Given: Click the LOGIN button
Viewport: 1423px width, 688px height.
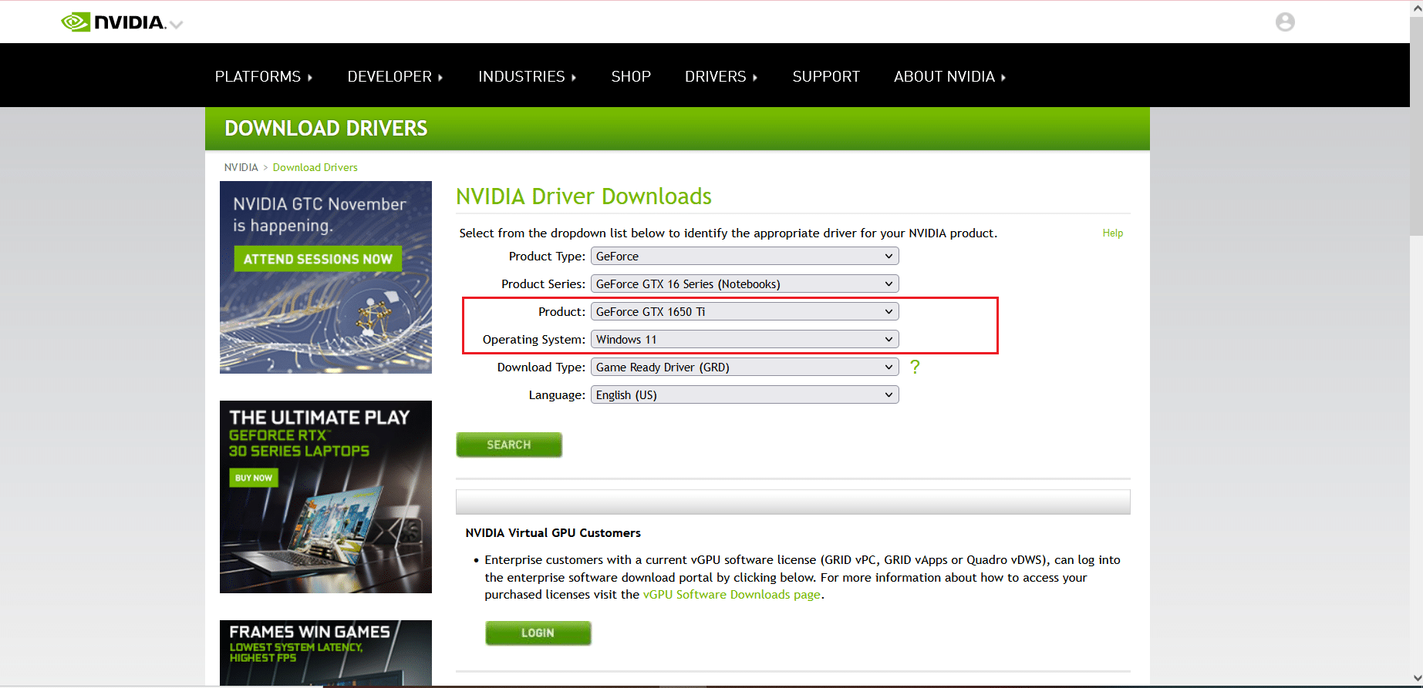Looking at the screenshot, I should [x=538, y=633].
